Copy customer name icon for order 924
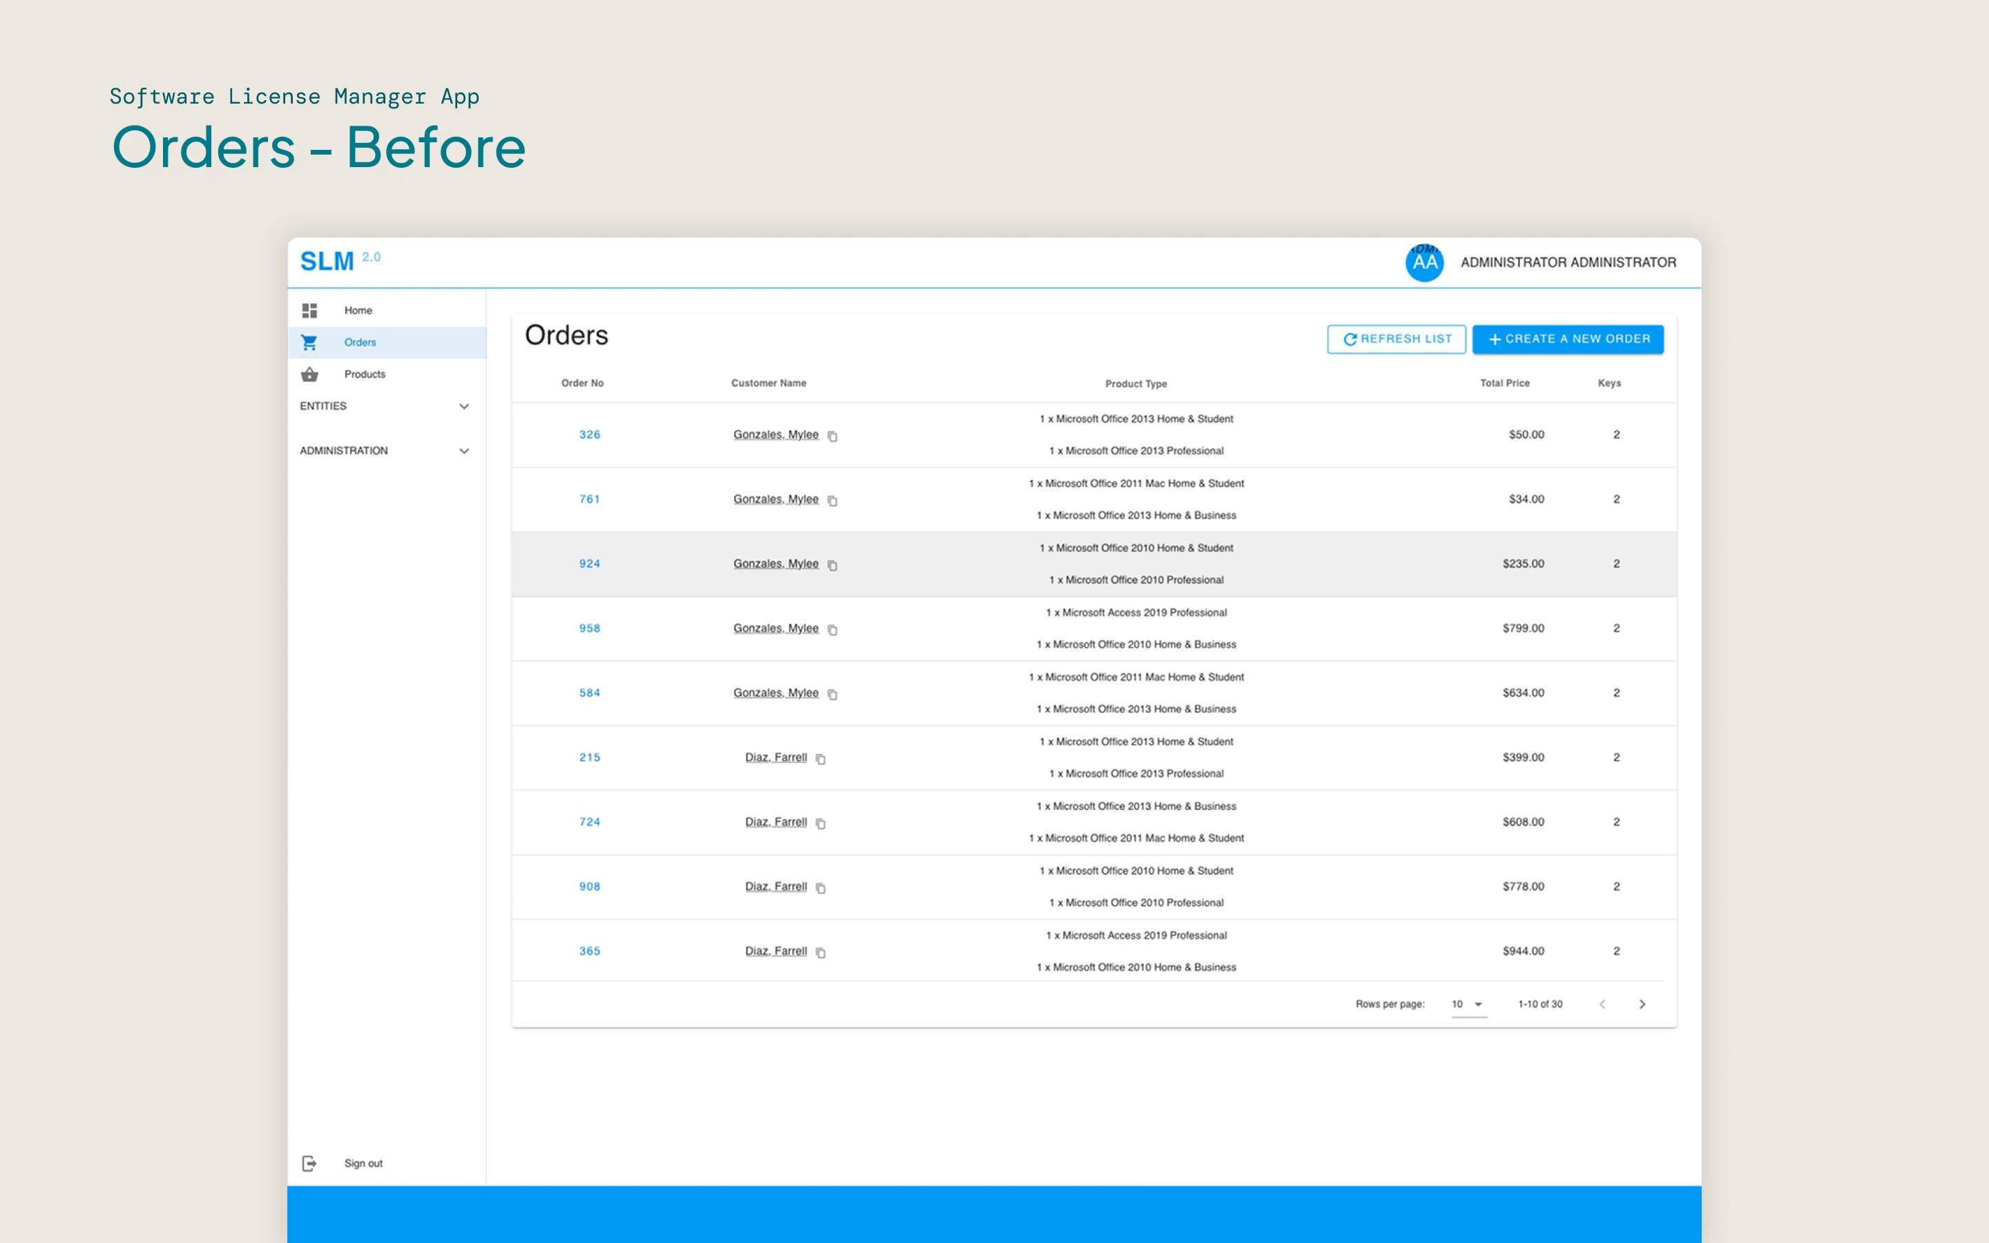This screenshot has height=1243, width=1989. [833, 565]
